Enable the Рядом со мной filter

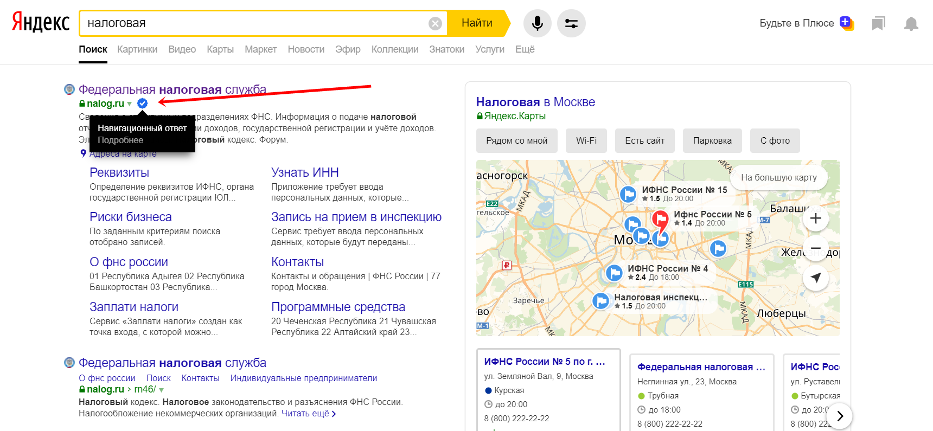tap(517, 140)
